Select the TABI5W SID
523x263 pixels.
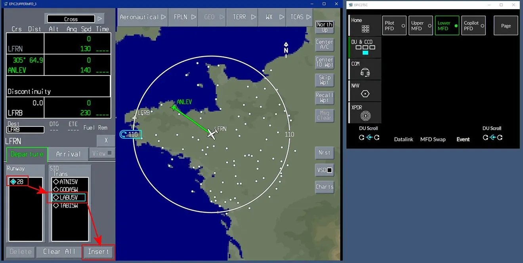click(x=66, y=206)
